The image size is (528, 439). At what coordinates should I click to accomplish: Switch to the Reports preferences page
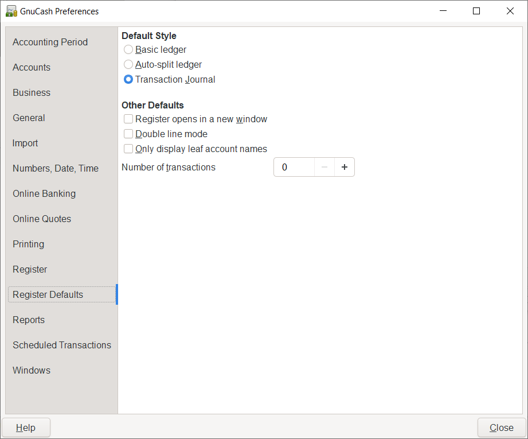tap(29, 320)
